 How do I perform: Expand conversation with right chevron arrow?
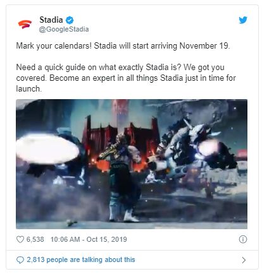click(244, 260)
